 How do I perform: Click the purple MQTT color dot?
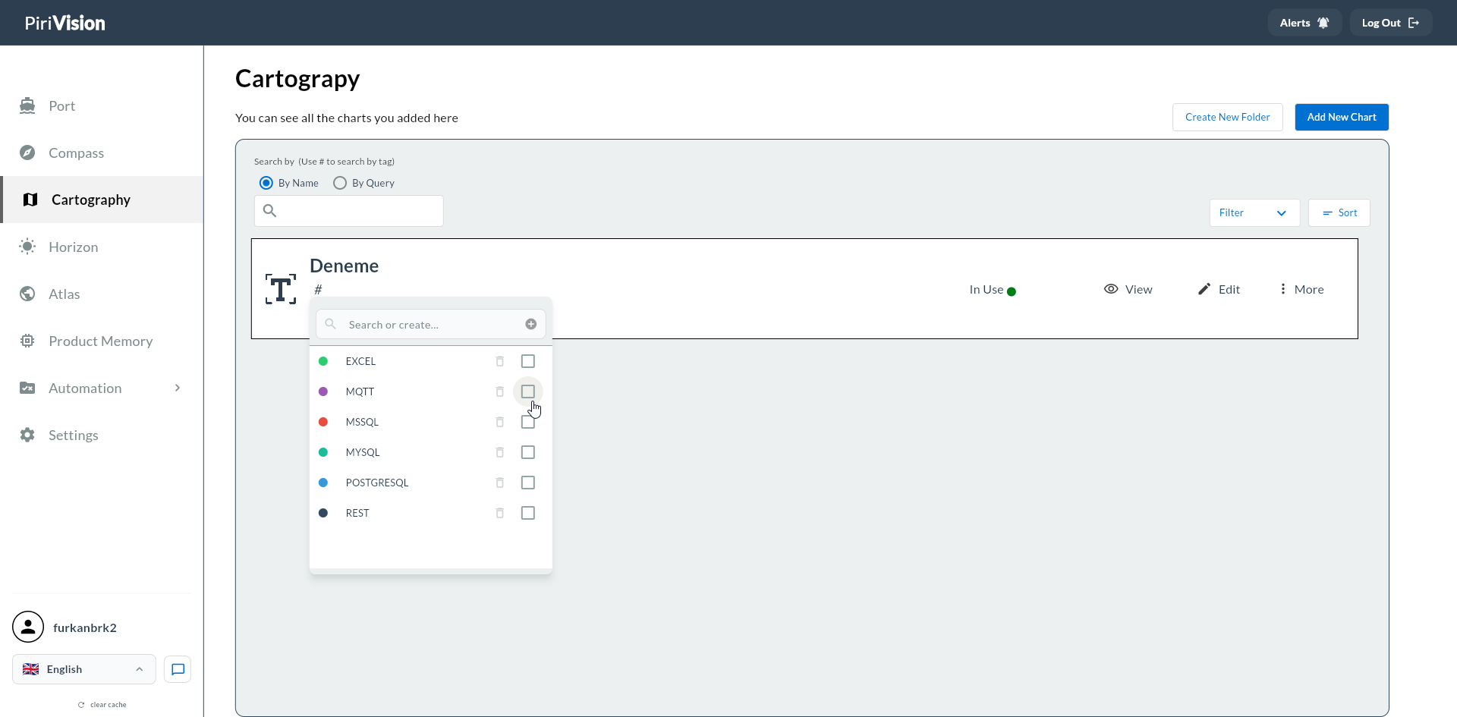point(323,392)
